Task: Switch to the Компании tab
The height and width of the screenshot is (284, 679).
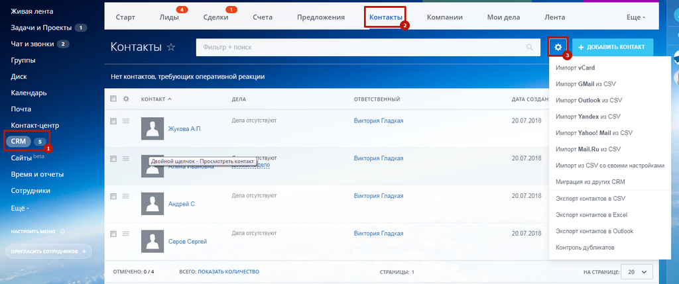Action: [x=445, y=17]
